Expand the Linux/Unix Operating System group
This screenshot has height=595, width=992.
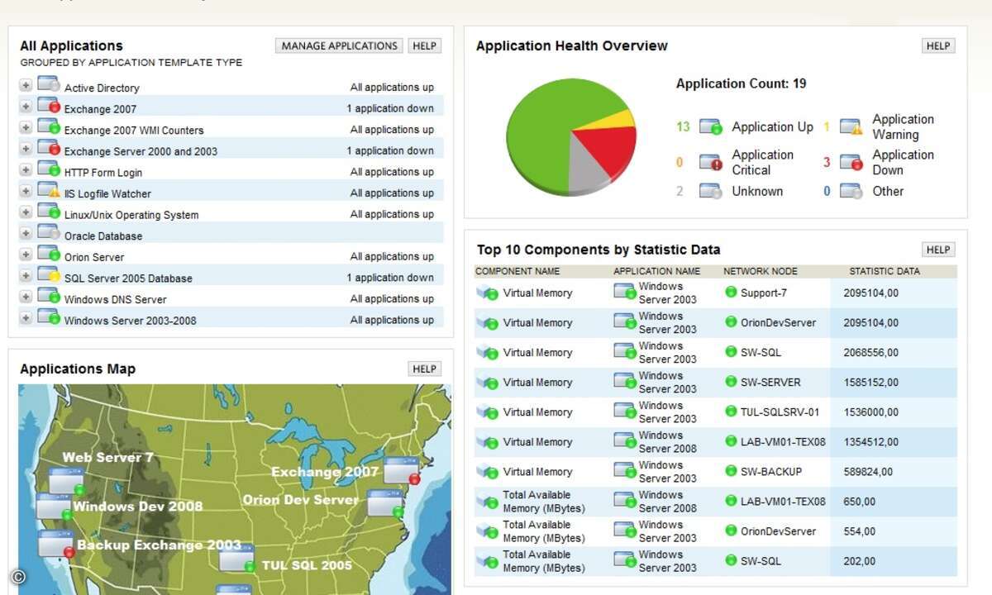click(x=26, y=212)
